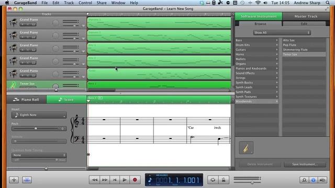This screenshot has height=188, width=335.
Task: Click the Tenor Sax track saxophone icon
Action: (13, 85)
